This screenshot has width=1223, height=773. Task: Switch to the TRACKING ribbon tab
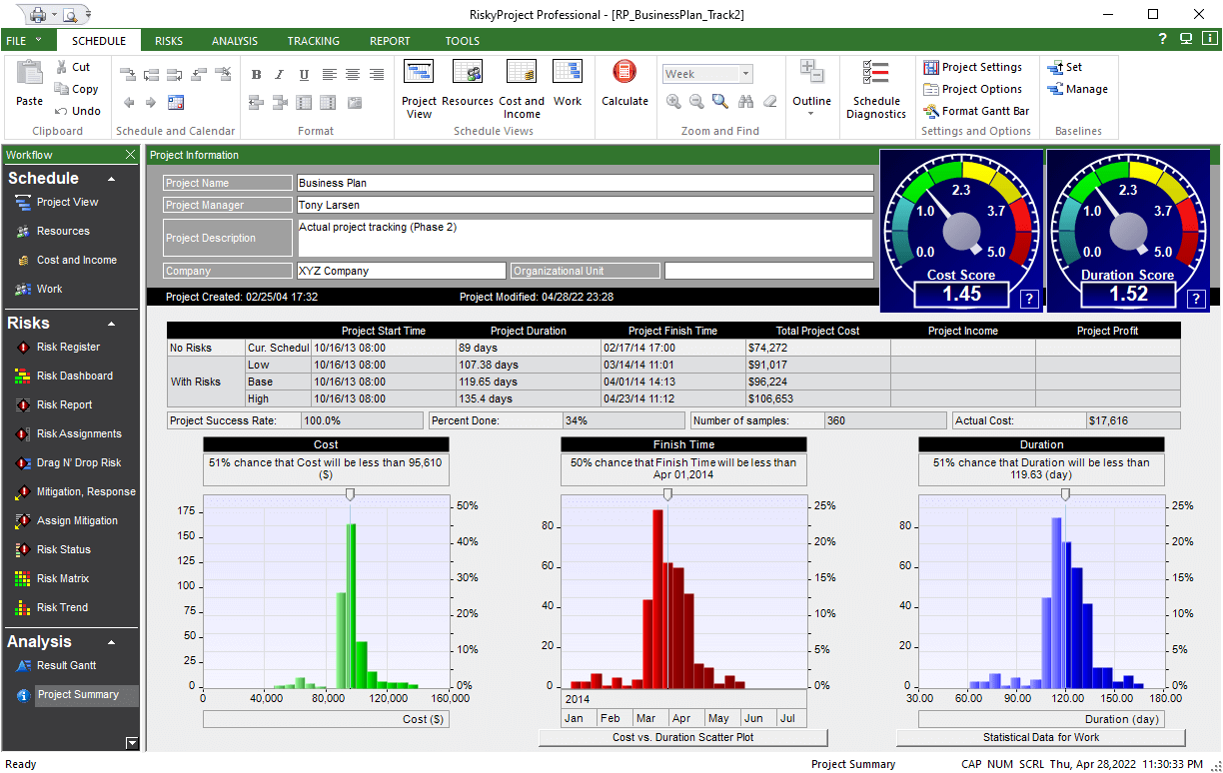(x=313, y=41)
